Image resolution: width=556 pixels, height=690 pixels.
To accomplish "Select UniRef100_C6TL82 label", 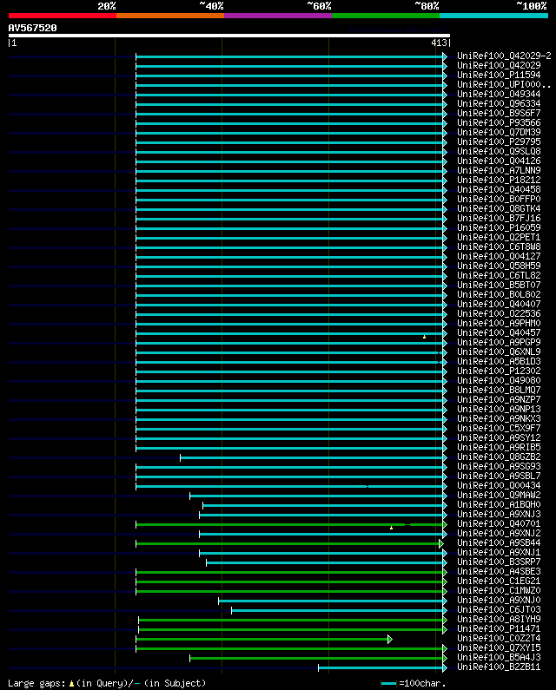I will click(x=499, y=275).
